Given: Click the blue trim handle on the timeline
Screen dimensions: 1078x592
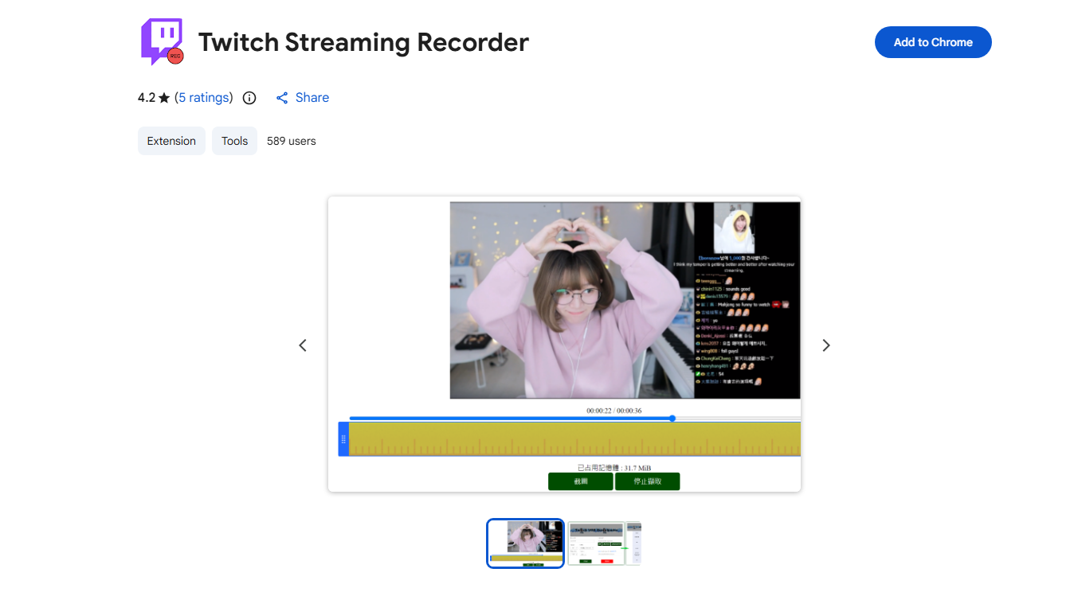Looking at the screenshot, I should point(343,438).
